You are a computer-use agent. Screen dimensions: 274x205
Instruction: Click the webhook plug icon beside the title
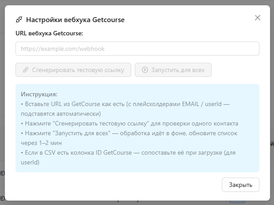point(19,19)
